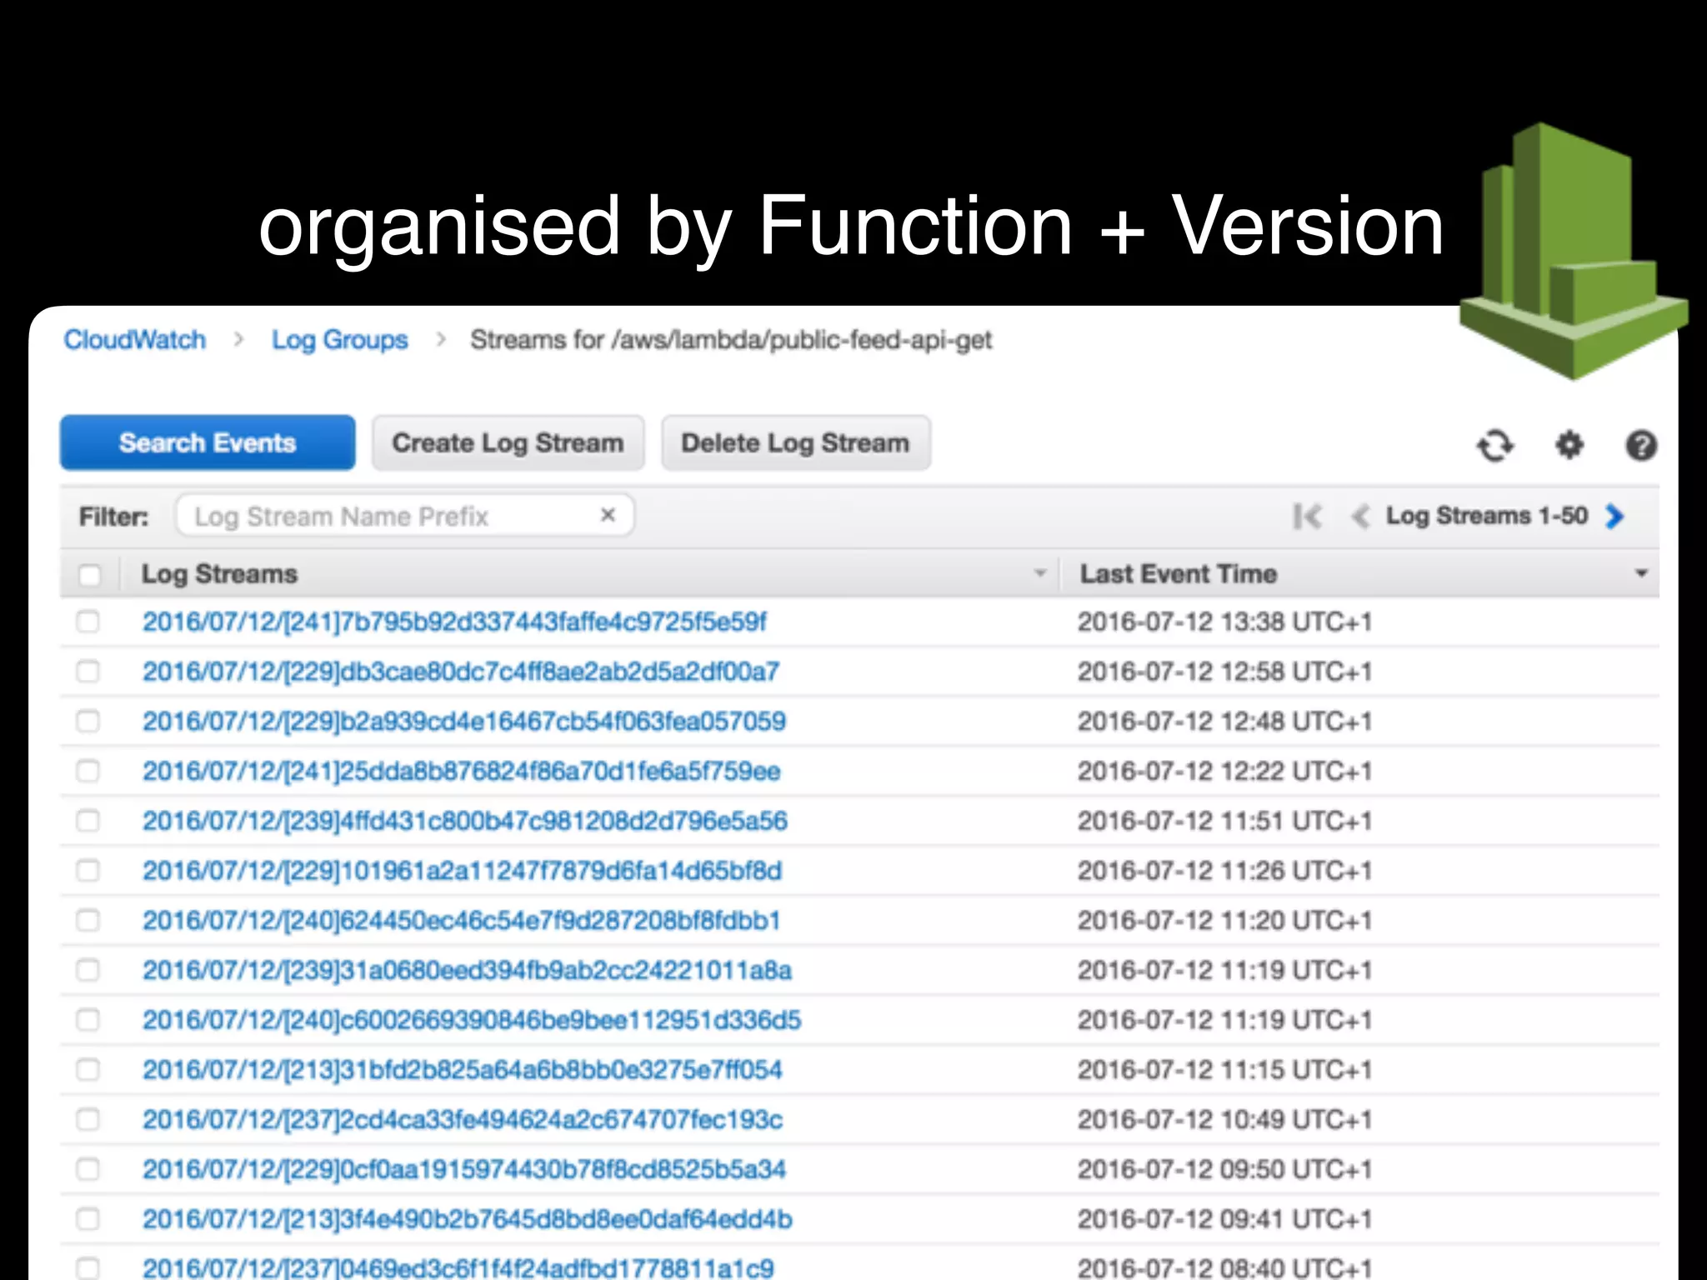Focus the Log Stream Name Prefix filter

pyautogui.click(x=404, y=516)
